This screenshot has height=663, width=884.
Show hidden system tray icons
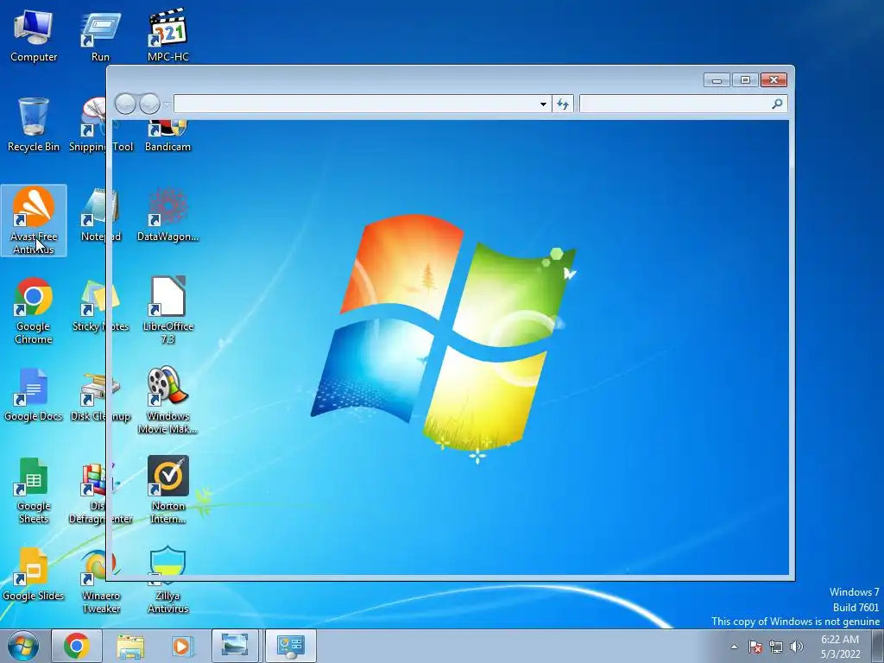pos(734,647)
